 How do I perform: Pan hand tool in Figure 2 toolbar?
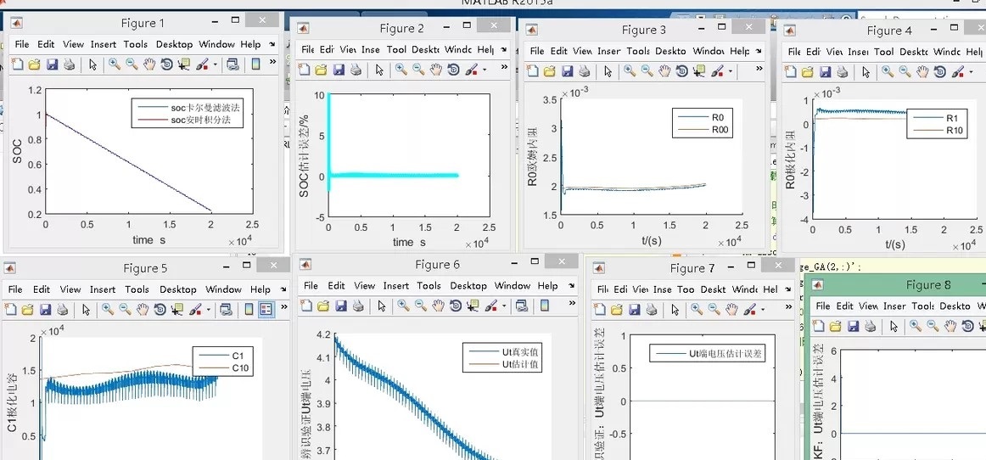tap(436, 70)
